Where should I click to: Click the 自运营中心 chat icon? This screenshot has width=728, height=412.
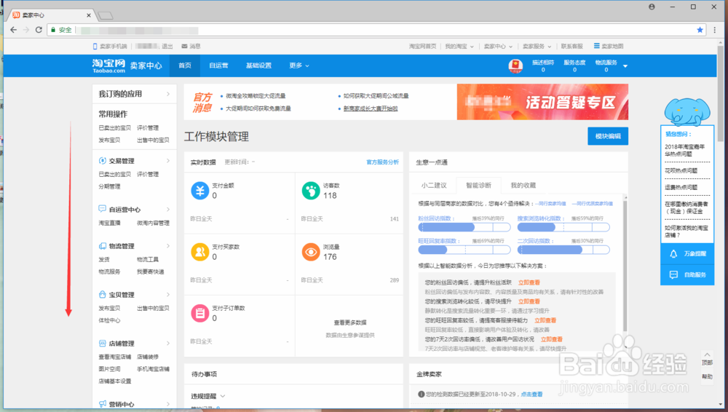[x=102, y=209]
